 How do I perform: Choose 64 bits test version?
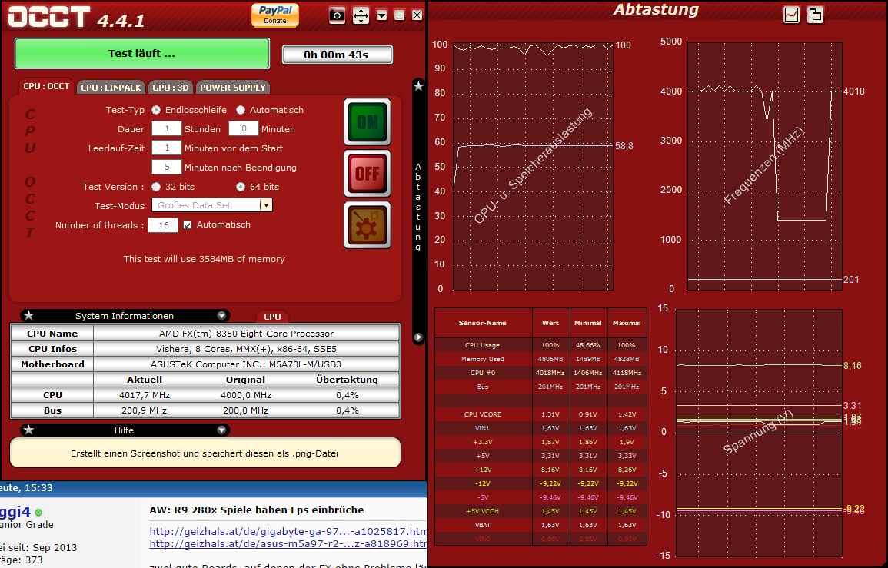point(241,186)
